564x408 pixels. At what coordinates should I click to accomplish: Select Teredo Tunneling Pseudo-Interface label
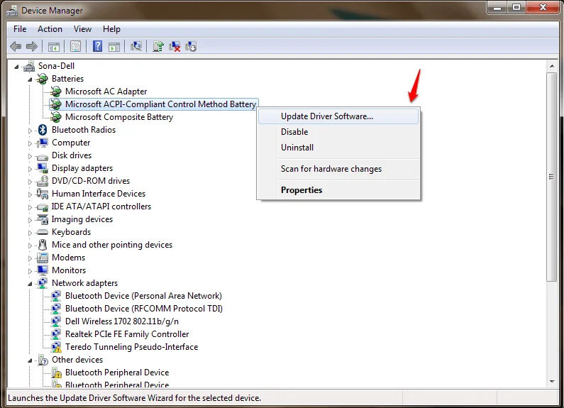(132, 347)
